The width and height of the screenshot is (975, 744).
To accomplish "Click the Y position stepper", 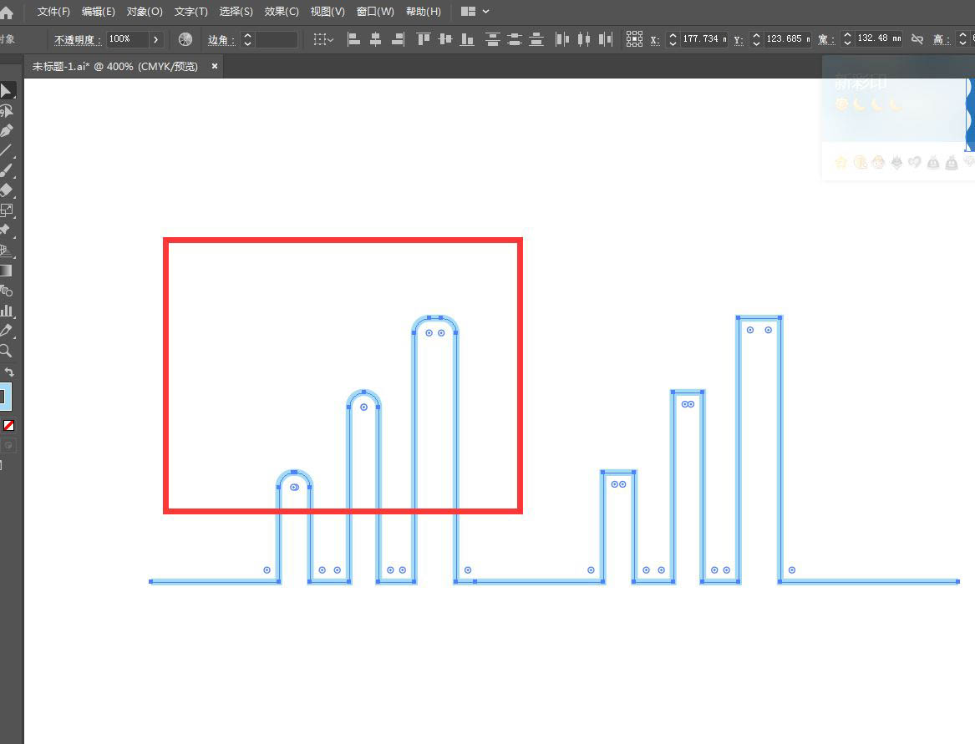I will point(756,39).
